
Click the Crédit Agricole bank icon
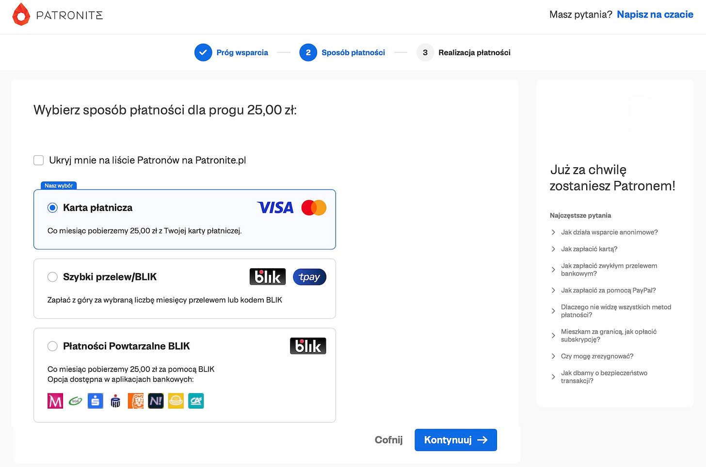pos(196,401)
